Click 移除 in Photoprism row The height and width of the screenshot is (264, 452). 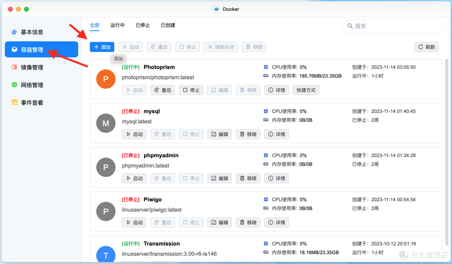(248, 90)
